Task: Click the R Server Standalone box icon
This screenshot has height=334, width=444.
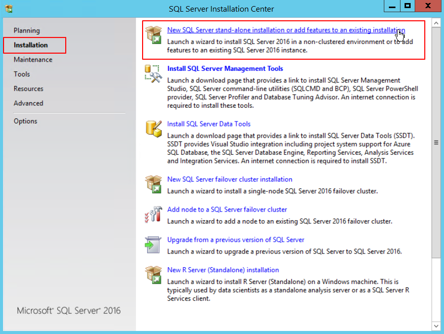Action: [153, 275]
